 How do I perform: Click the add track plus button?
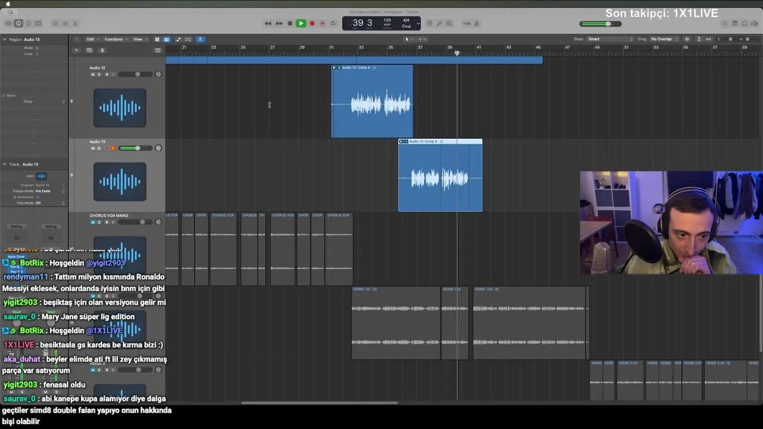coord(76,51)
